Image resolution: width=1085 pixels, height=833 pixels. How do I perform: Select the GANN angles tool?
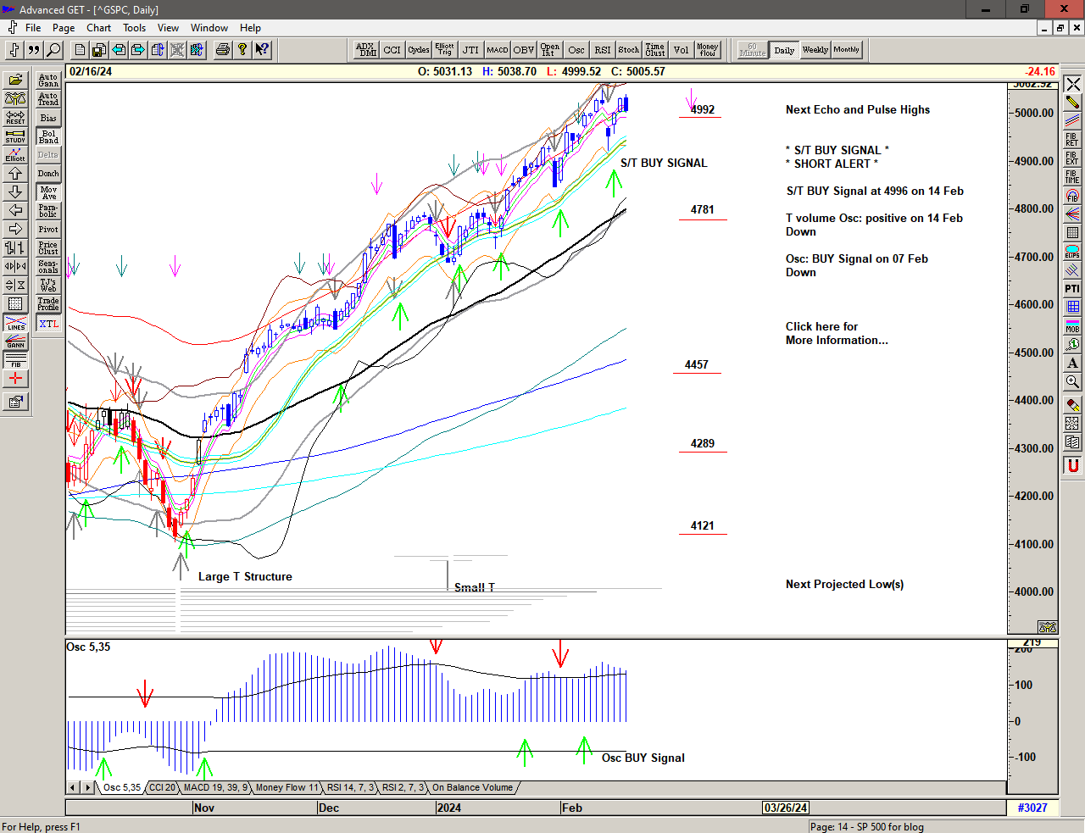point(15,342)
